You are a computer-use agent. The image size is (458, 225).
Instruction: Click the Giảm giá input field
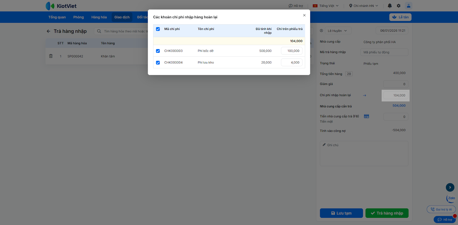[396, 84]
